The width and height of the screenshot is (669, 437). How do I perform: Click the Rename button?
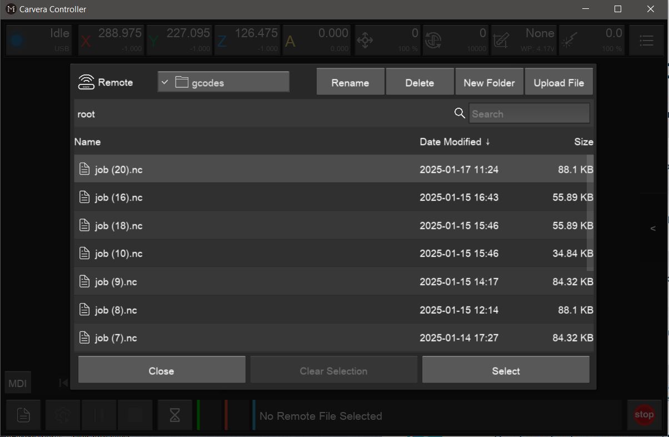[350, 82]
